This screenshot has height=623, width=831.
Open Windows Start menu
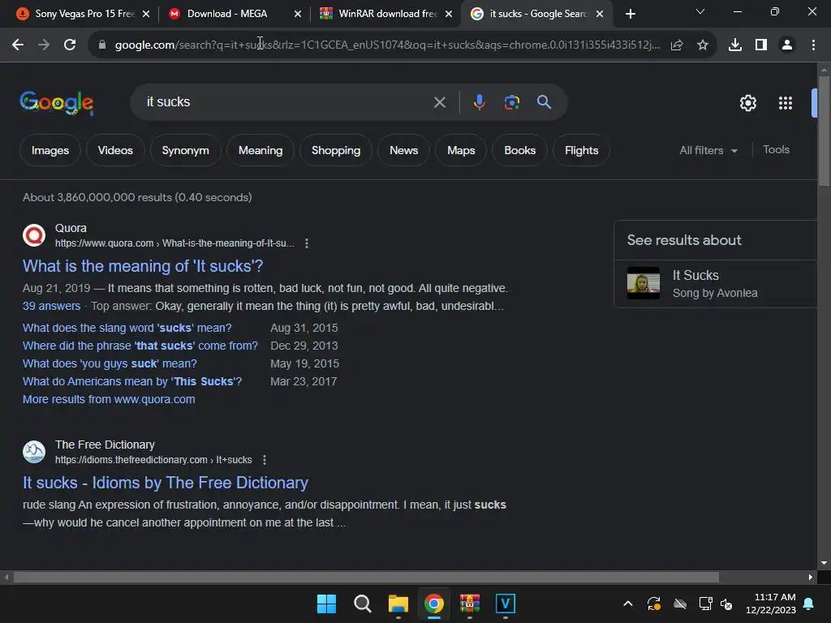326,604
